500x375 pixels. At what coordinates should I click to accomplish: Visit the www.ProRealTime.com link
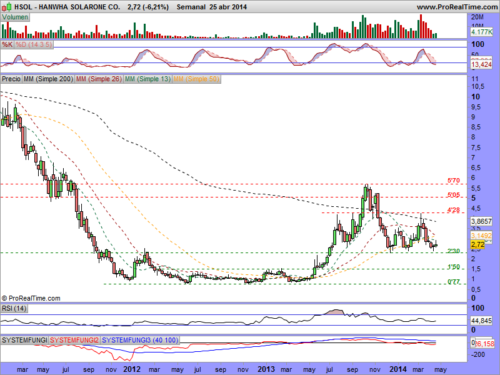(x=457, y=7)
